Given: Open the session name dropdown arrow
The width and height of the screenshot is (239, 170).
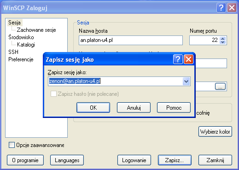Looking at the screenshot, I should (x=187, y=81).
